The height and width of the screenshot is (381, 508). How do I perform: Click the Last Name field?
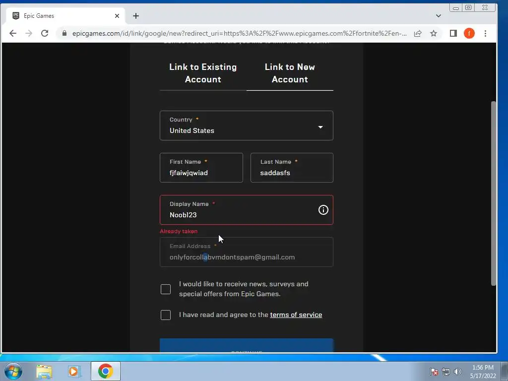tap(292, 168)
